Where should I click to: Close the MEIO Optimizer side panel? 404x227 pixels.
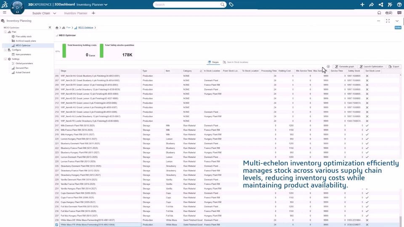[50, 27]
